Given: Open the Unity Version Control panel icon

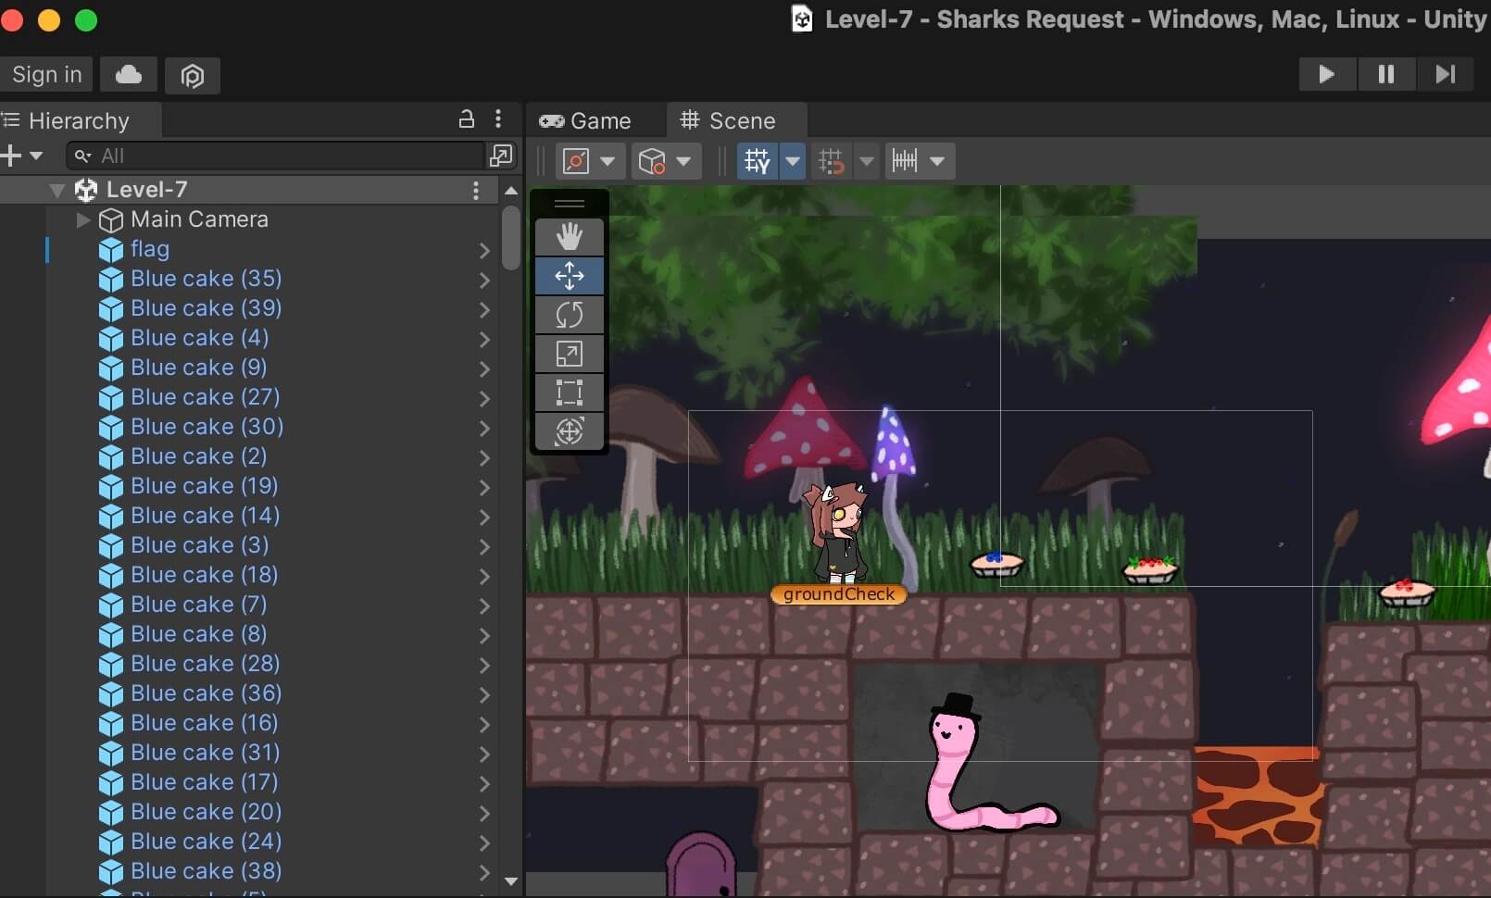Looking at the screenshot, I should pos(192,75).
